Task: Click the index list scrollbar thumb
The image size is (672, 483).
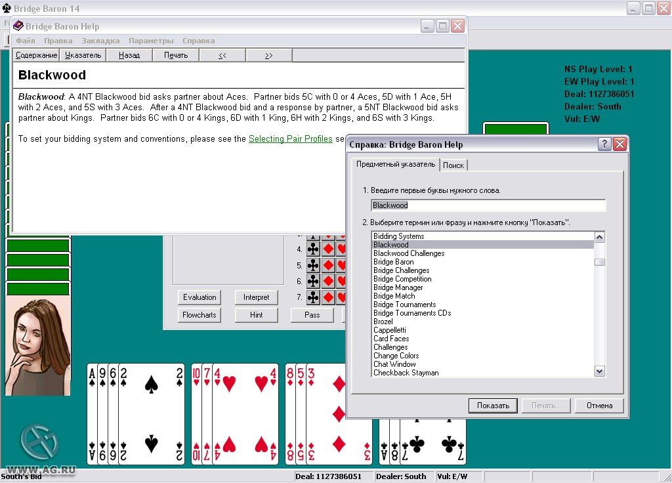Action: tap(600, 262)
